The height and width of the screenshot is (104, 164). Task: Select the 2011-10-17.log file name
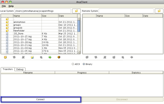22,39
